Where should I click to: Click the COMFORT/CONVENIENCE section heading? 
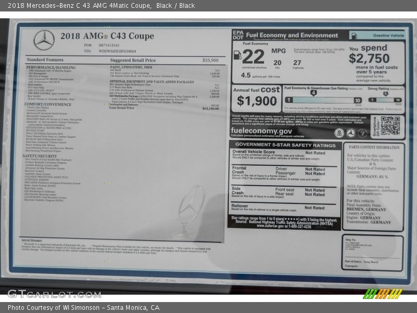48,104
